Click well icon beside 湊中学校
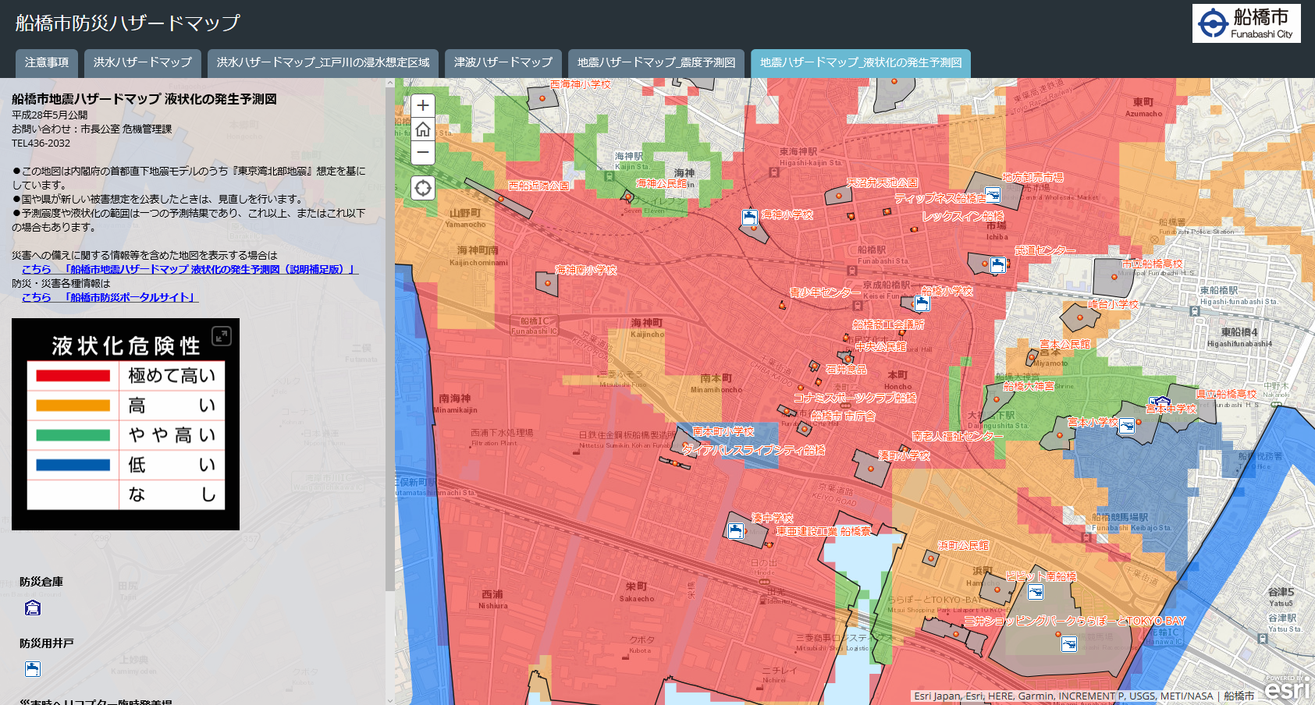 coord(735,531)
